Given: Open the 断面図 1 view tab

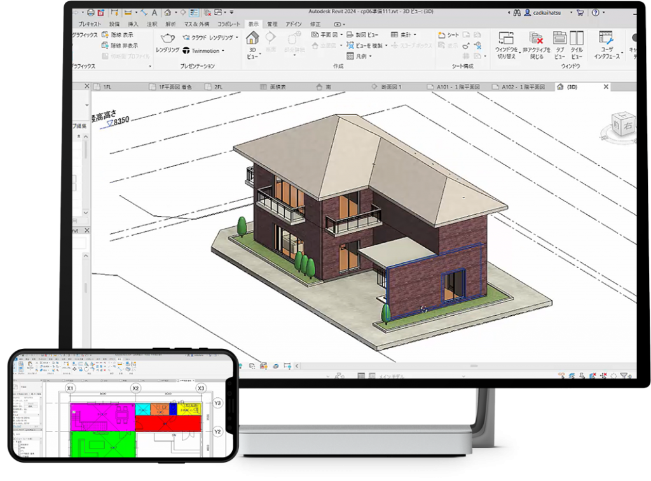Looking at the screenshot, I should point(387,87).
